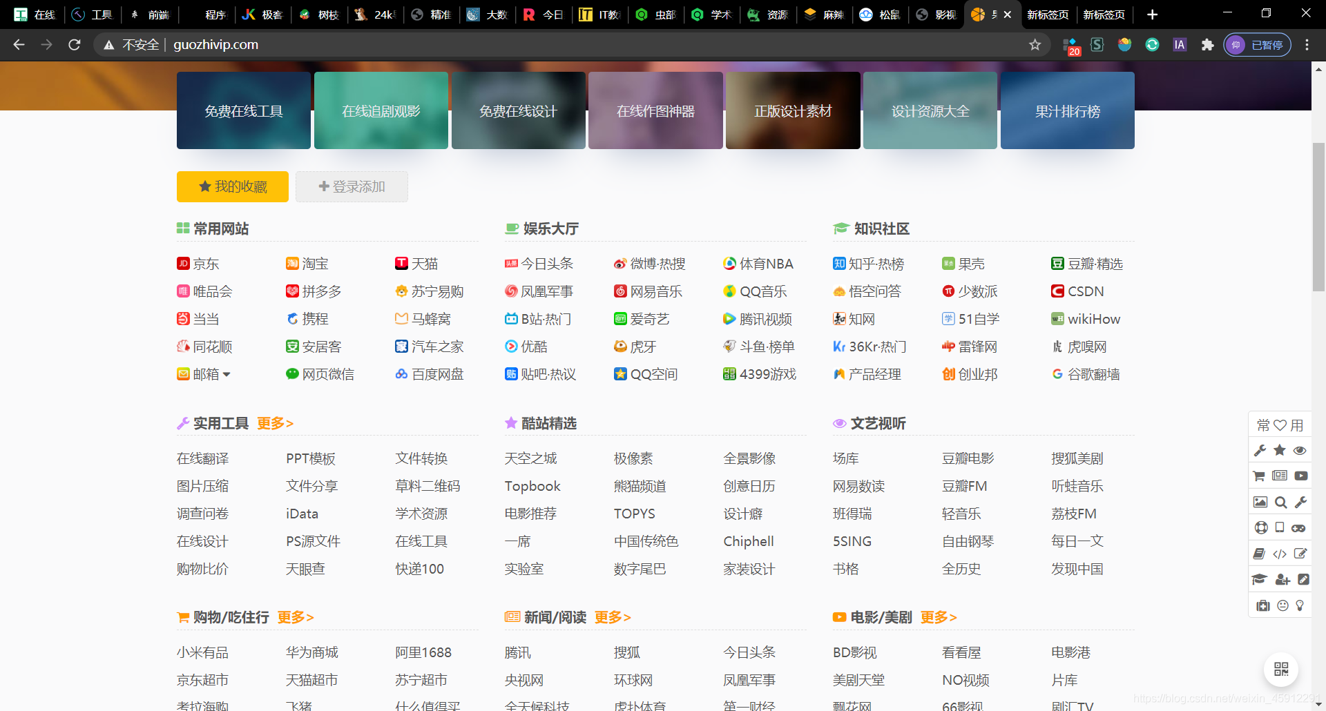Image resolution: width=1326 pixels, height=711 pixels.
Task: Open the 4399游戏 link
Action: [760, 374]
